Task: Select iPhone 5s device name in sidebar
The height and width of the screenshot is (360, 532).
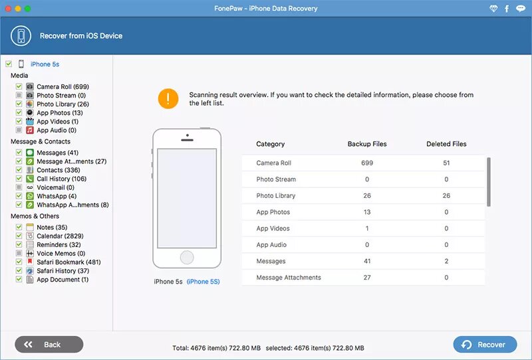Action: pos(45,64)
